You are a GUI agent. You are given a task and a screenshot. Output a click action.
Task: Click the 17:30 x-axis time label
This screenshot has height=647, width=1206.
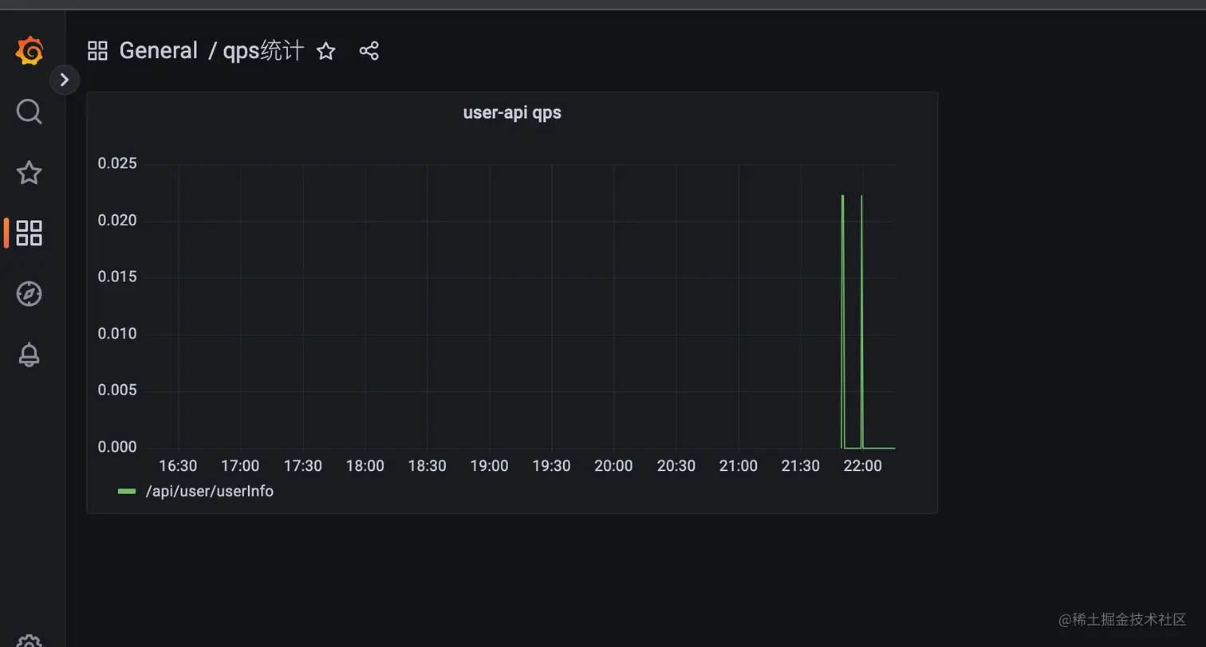click(302, 466)
